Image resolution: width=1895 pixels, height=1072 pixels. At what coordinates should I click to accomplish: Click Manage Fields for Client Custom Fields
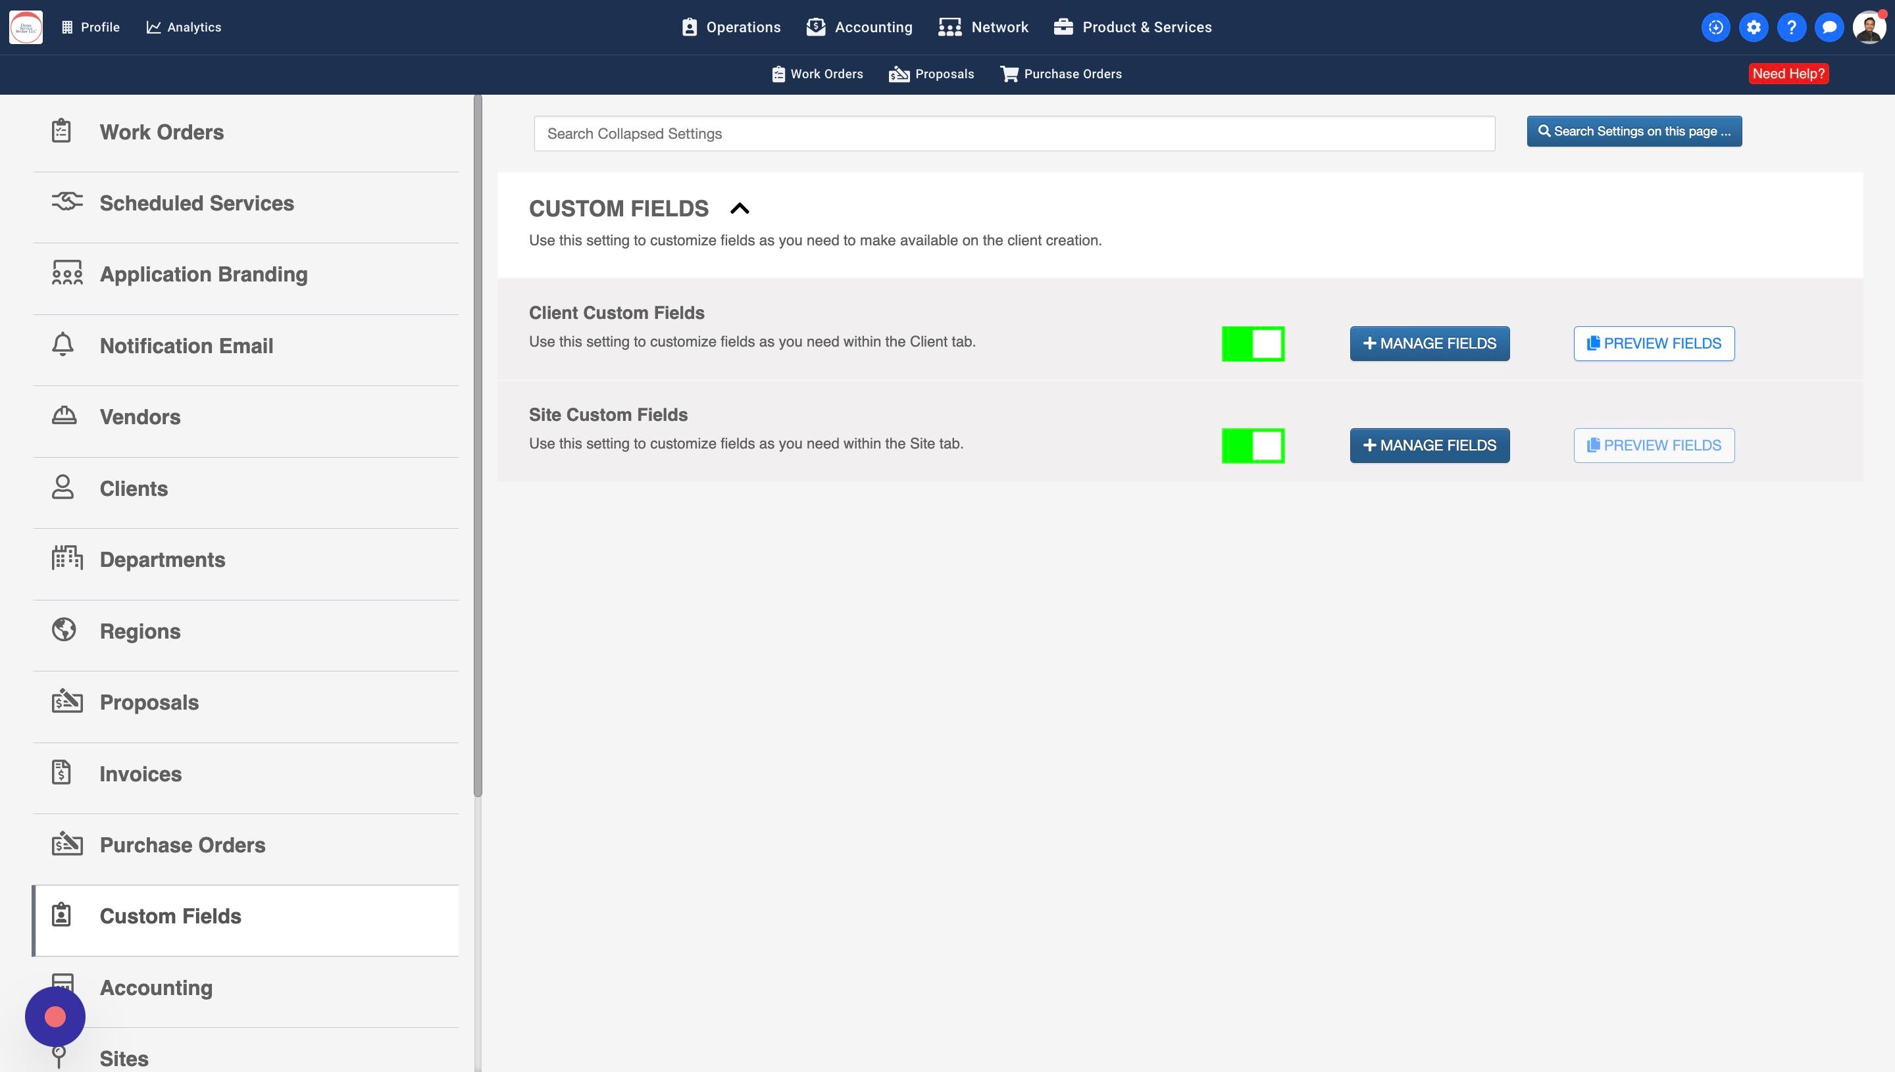tap(1428, 344)
